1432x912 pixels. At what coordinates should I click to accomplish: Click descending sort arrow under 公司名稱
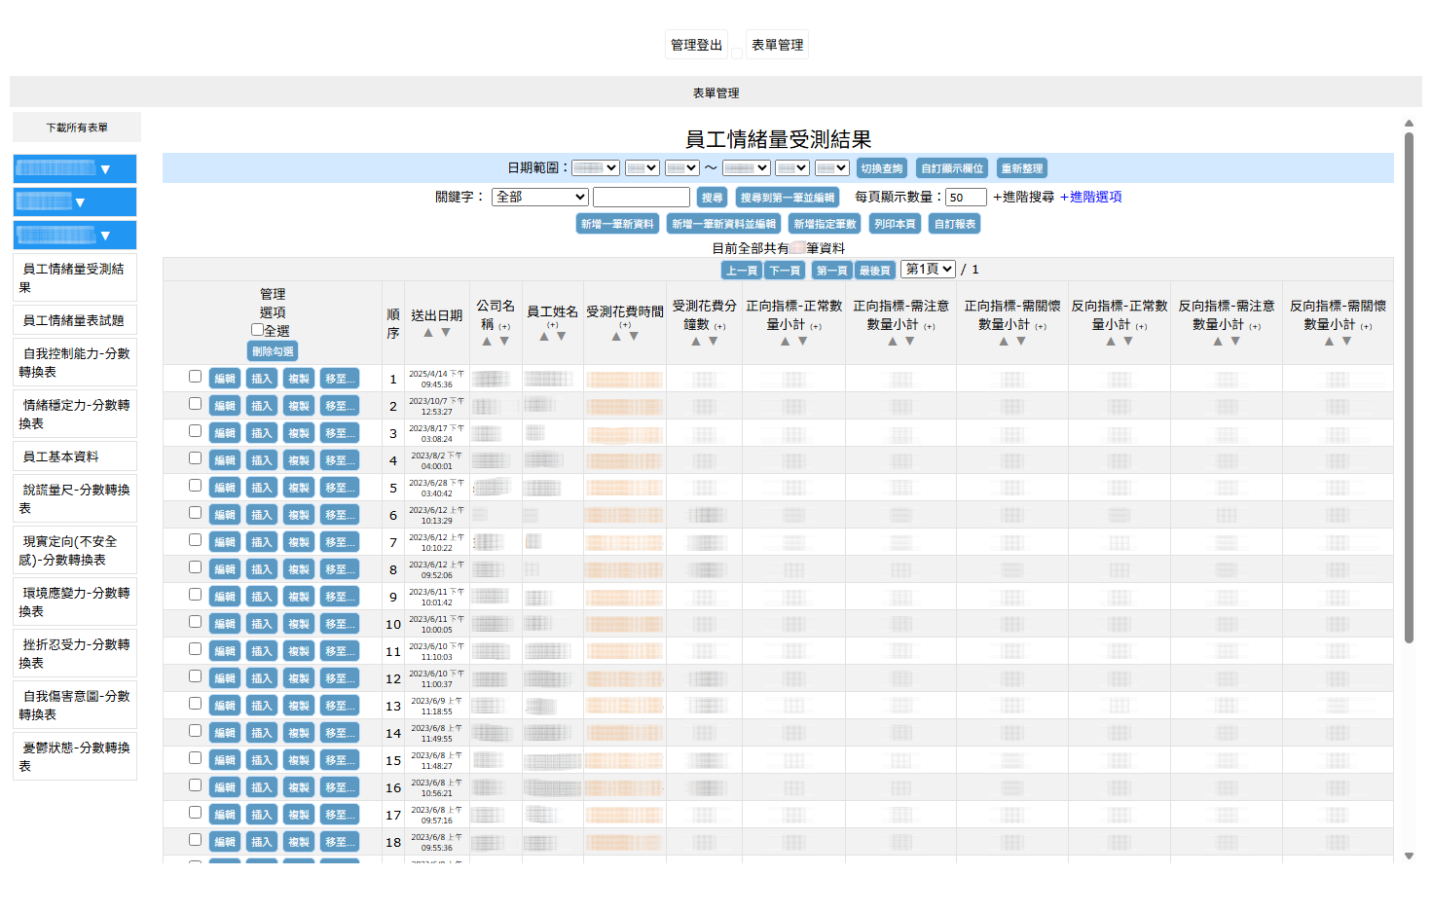(x=504, y=342)
